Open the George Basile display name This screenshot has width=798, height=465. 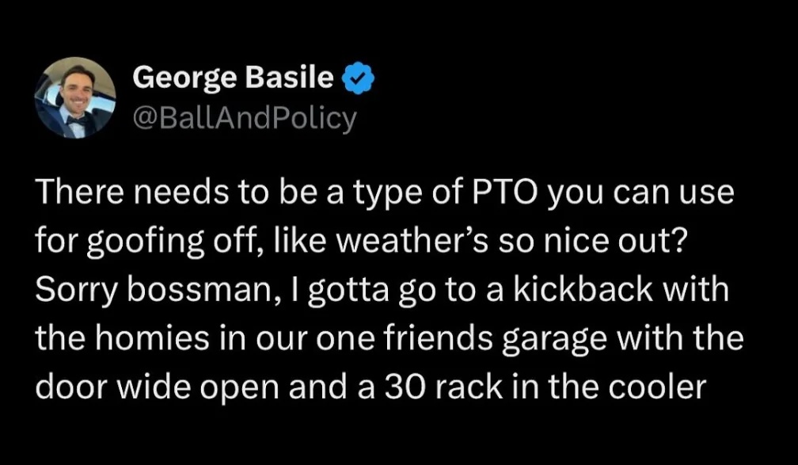pyautogui.click(x=233, y=78)
